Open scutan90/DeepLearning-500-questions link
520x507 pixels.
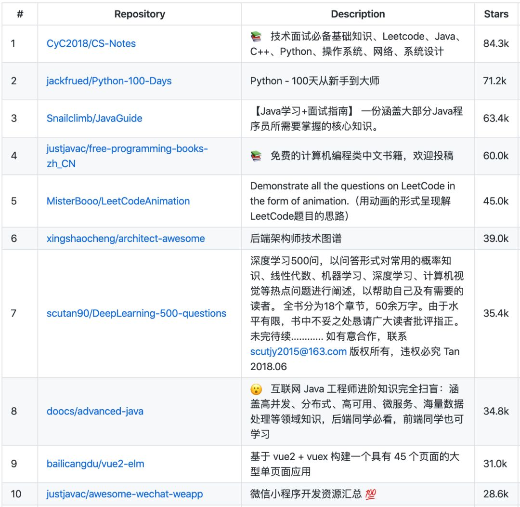click(x=136, y=313)
